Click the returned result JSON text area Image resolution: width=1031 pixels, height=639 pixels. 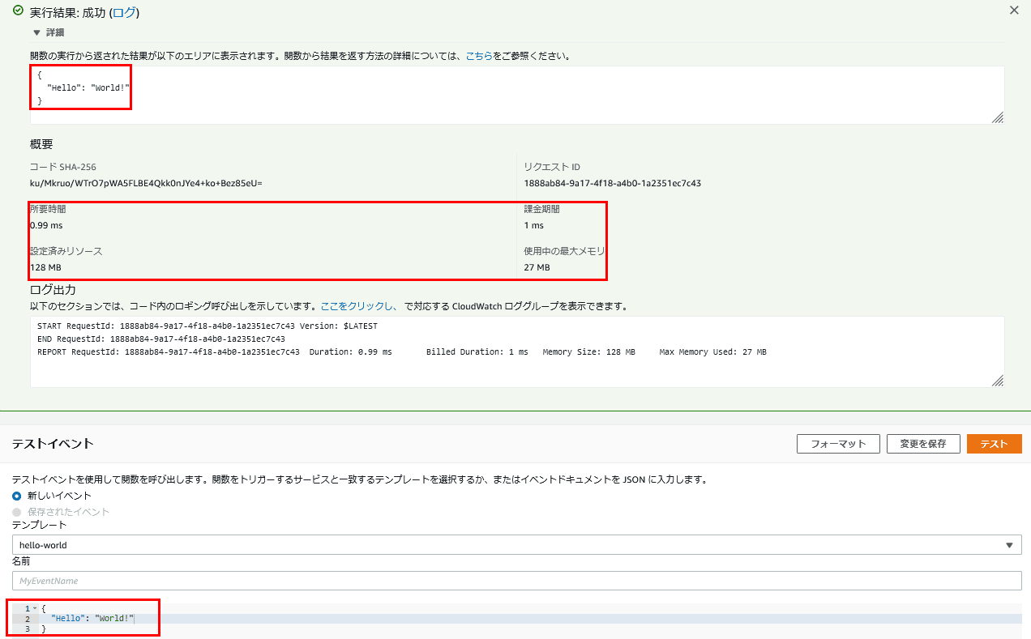click(517, 95)
